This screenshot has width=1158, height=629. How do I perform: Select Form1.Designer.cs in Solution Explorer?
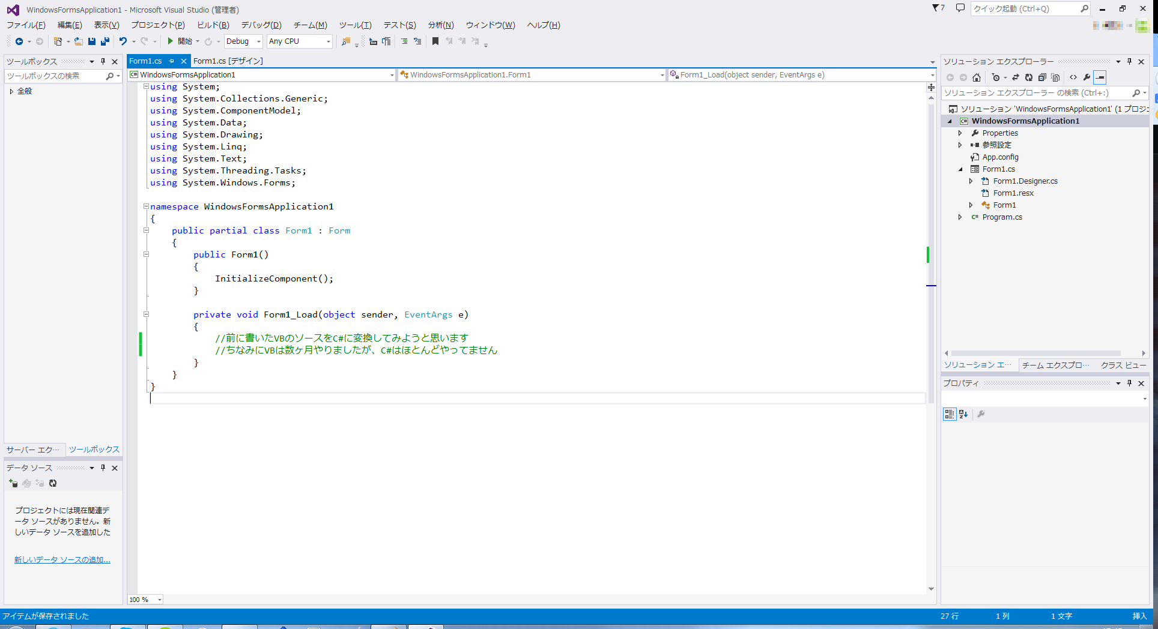(1025, 181)
